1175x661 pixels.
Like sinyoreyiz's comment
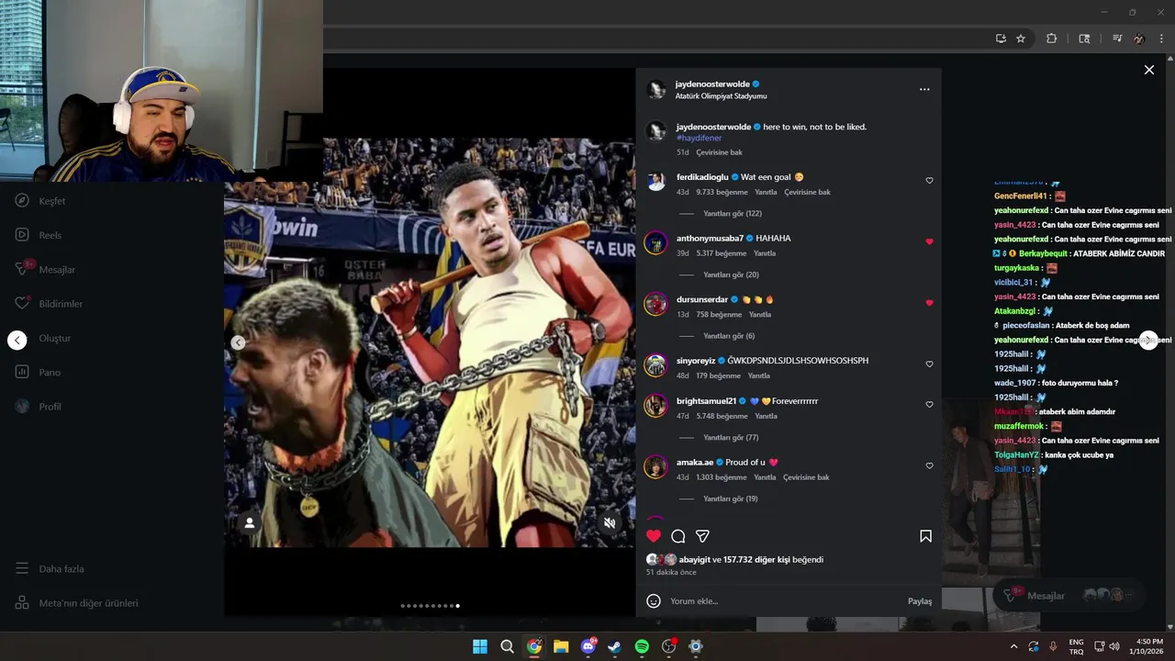point(929,364)
